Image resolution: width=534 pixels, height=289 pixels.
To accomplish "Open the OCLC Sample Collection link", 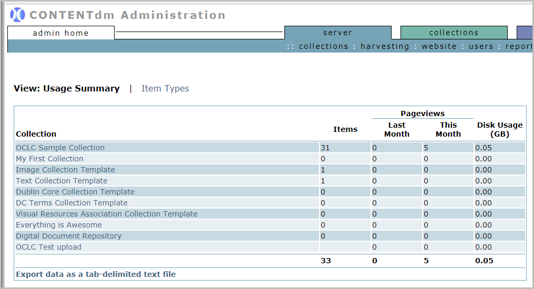I will click(x=60, y=148).
